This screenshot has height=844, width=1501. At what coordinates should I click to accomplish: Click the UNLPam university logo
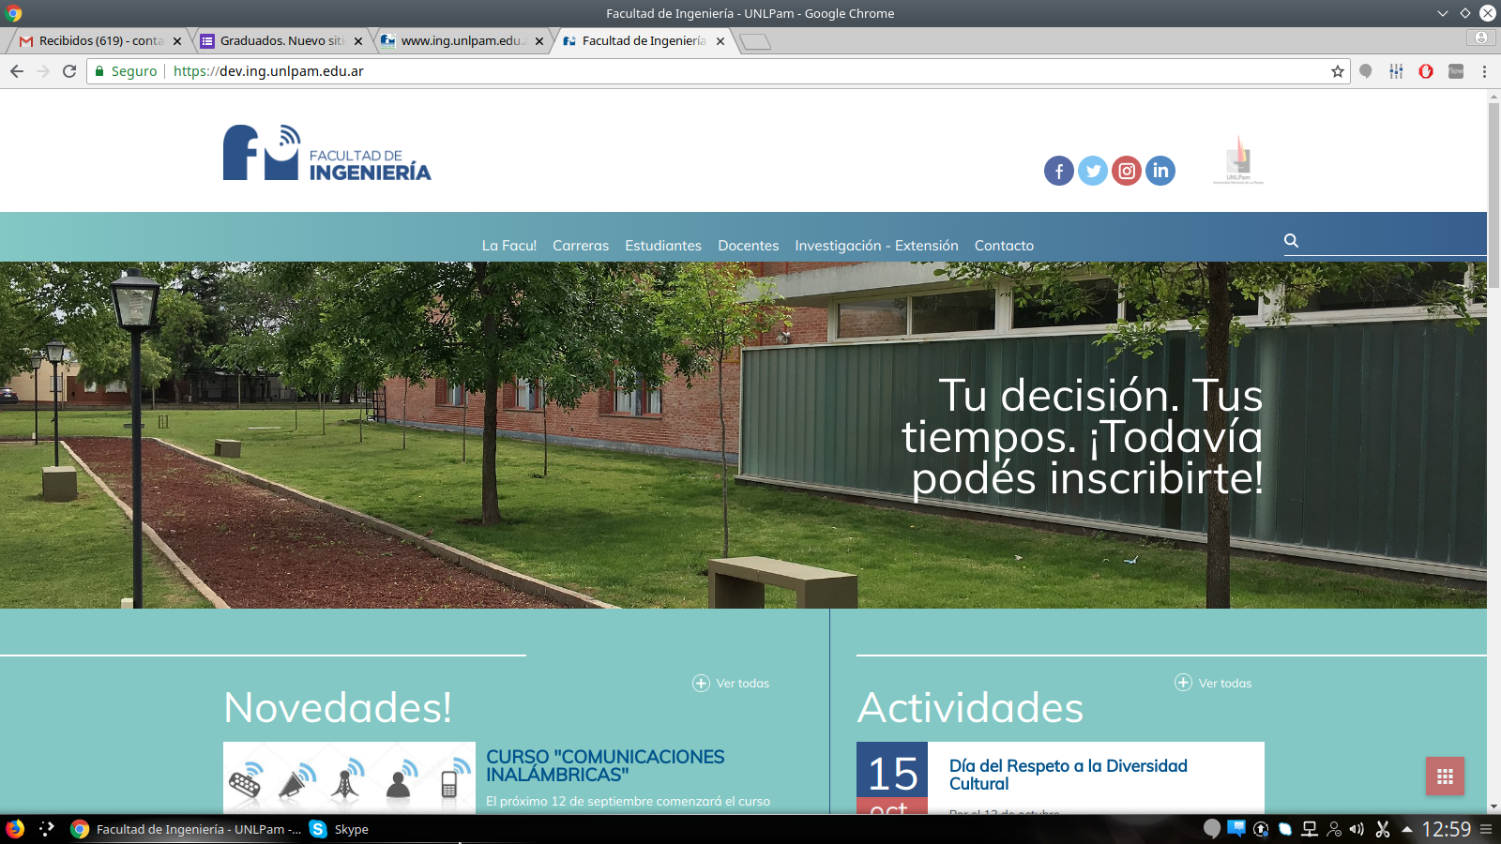pos(1237,159)
